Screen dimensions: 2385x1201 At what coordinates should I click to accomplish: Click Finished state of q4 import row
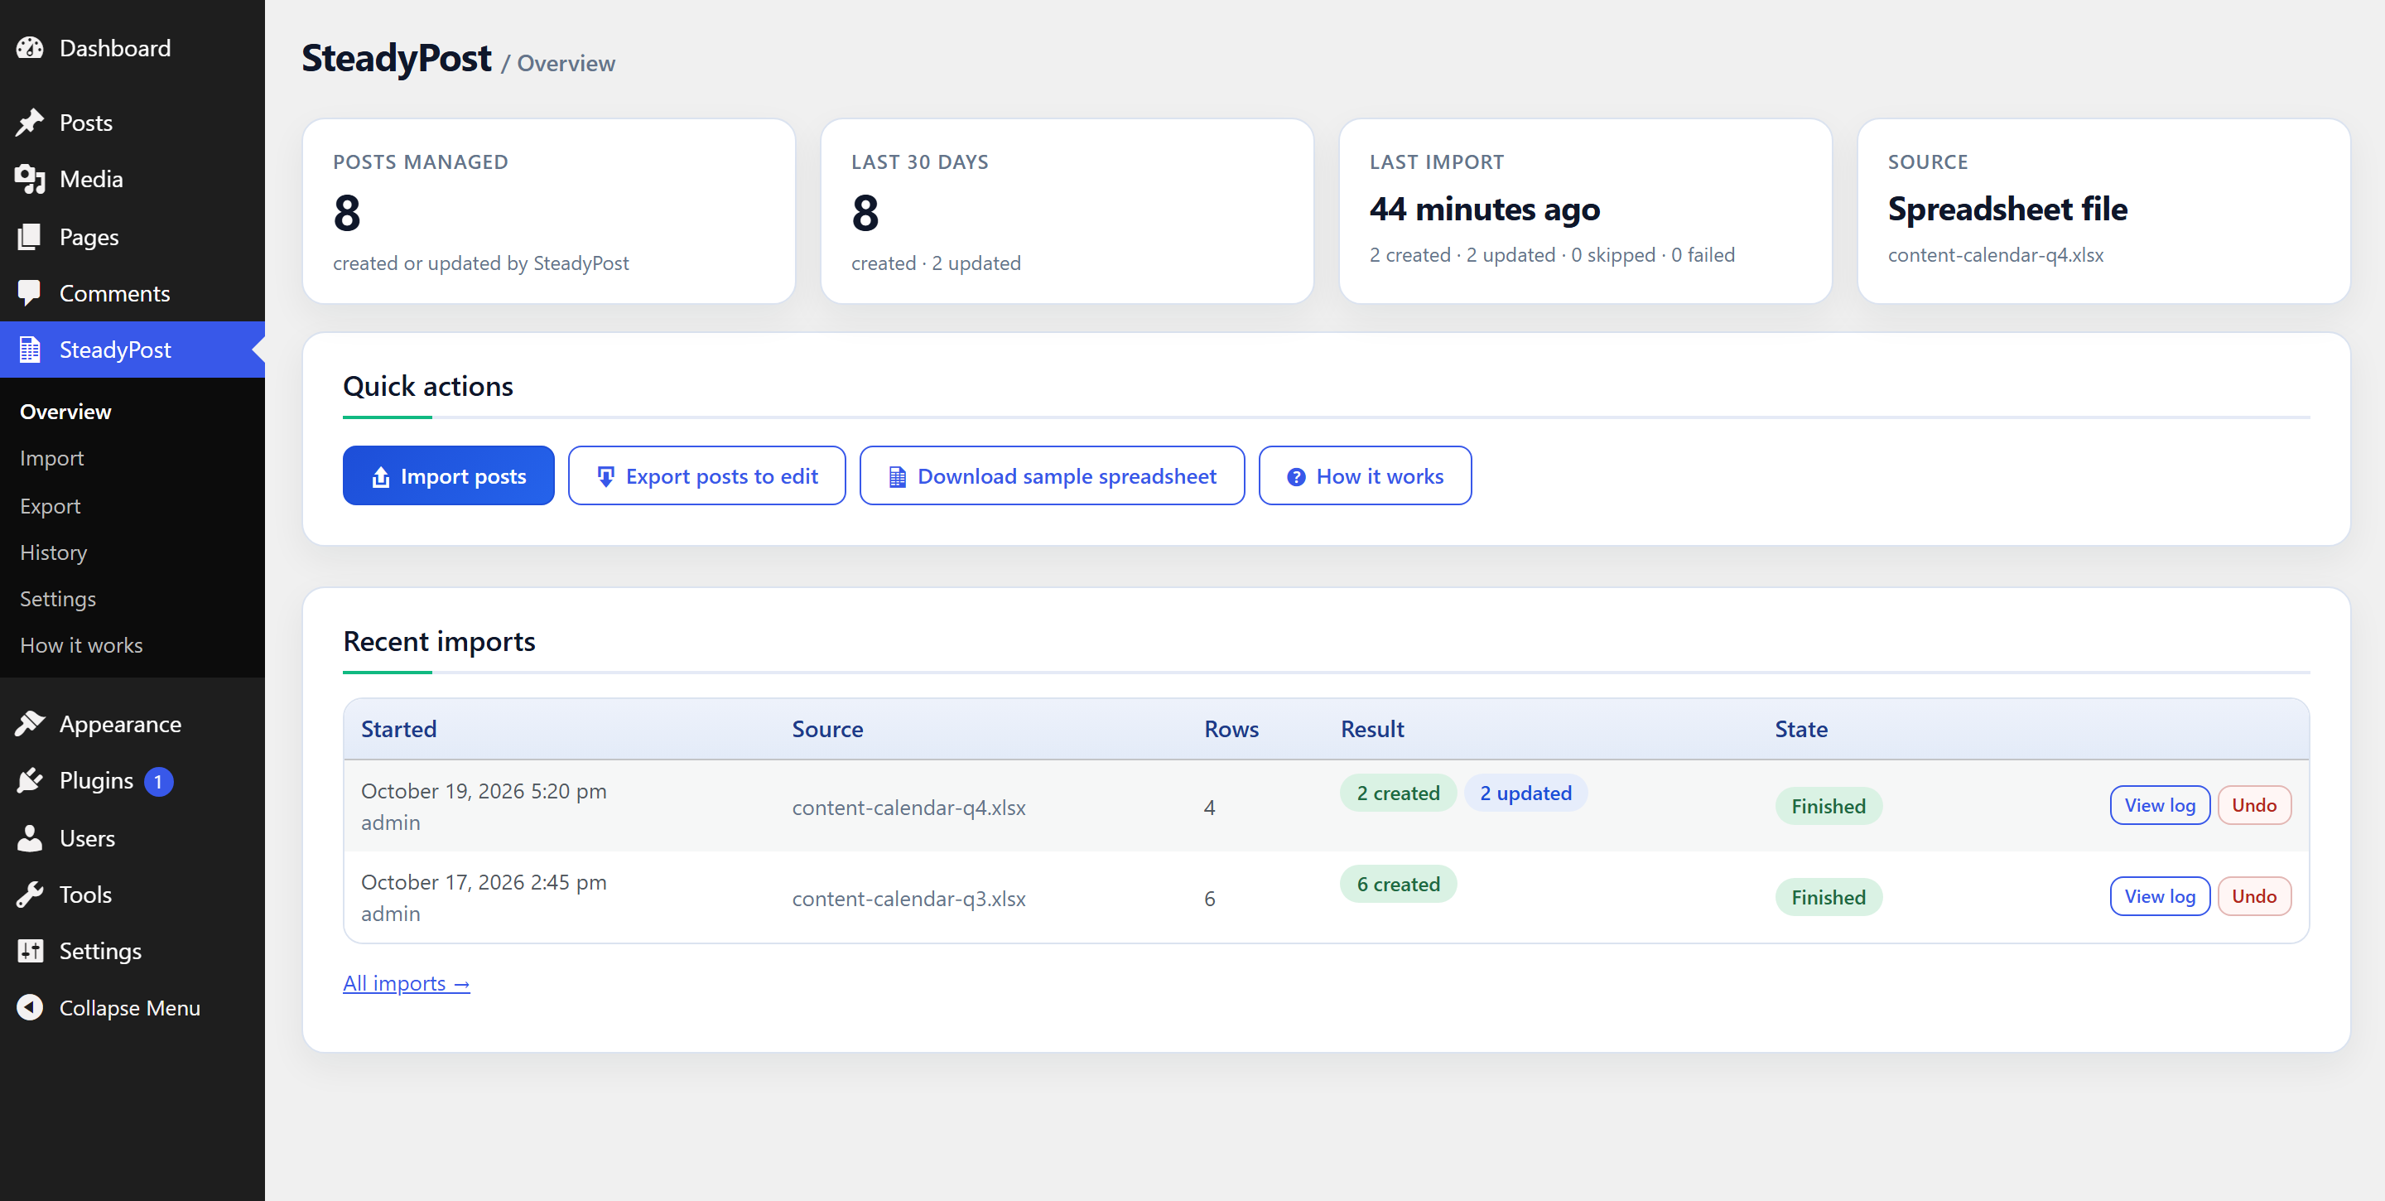coord(1828,807)
